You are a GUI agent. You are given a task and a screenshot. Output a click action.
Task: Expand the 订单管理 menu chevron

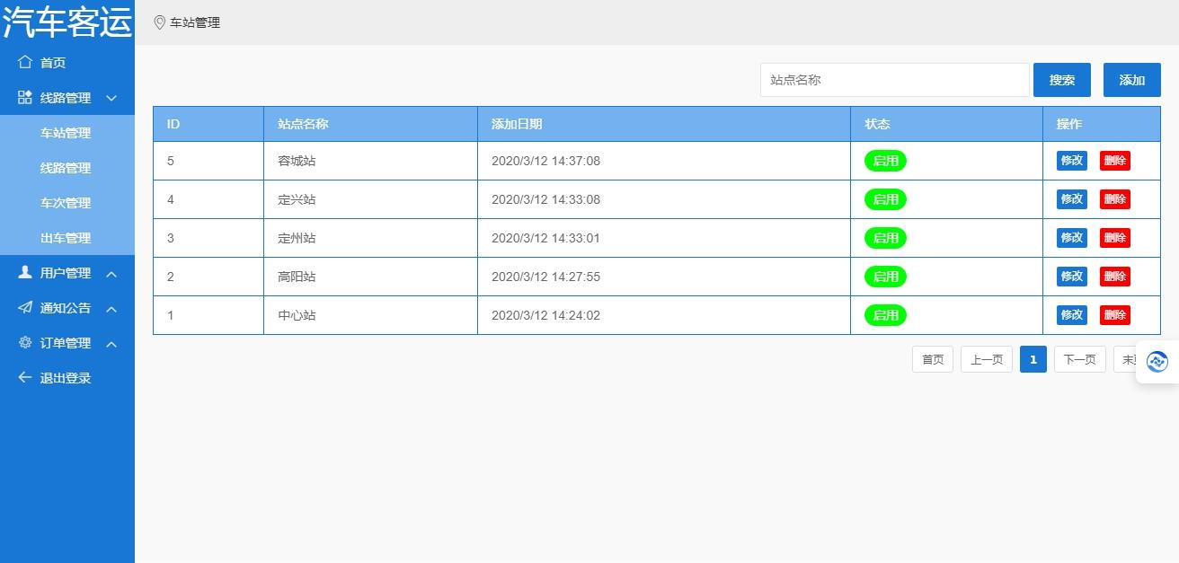(111, 343)
